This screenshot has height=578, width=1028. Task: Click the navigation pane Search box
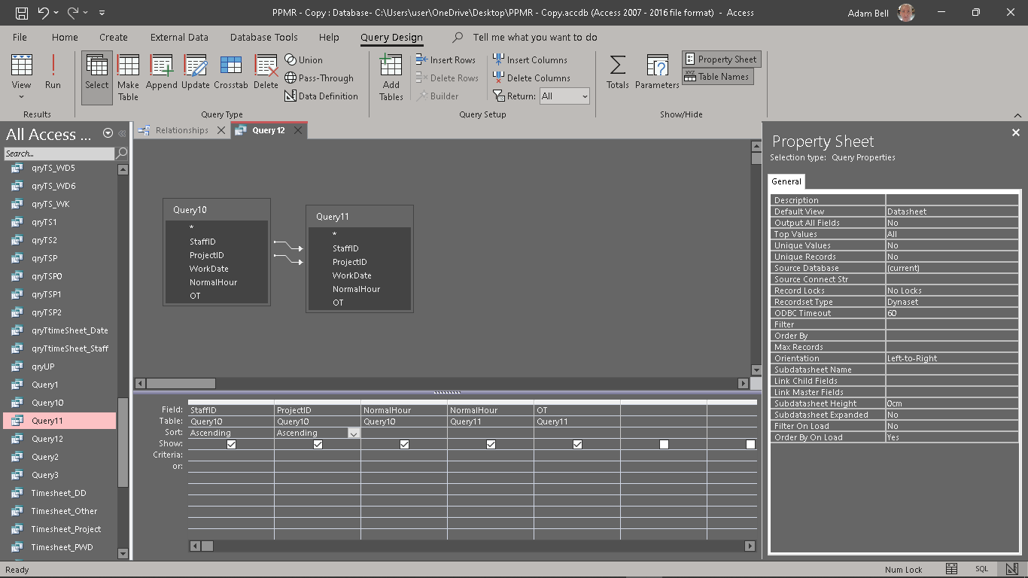pos(59,154)
